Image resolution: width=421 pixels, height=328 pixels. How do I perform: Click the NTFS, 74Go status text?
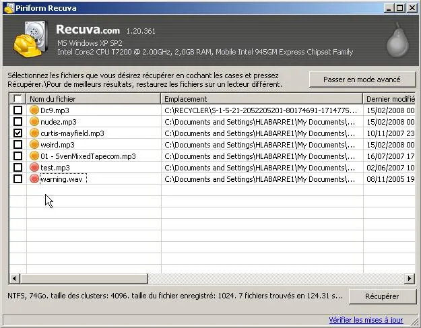[x=175, y=296]
